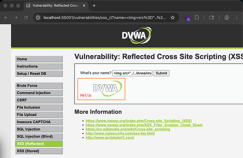Click the Vulnerability: Reflected Cross Site Scripting heading
243x158 pixels.
pyautogui.click(x=159, y=57)
